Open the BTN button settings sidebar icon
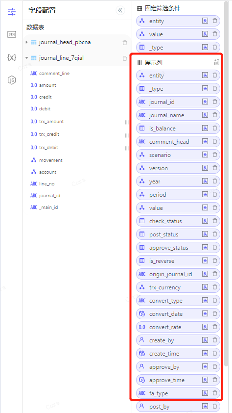This screenshot has width=232, height=413. click(12, 34)
